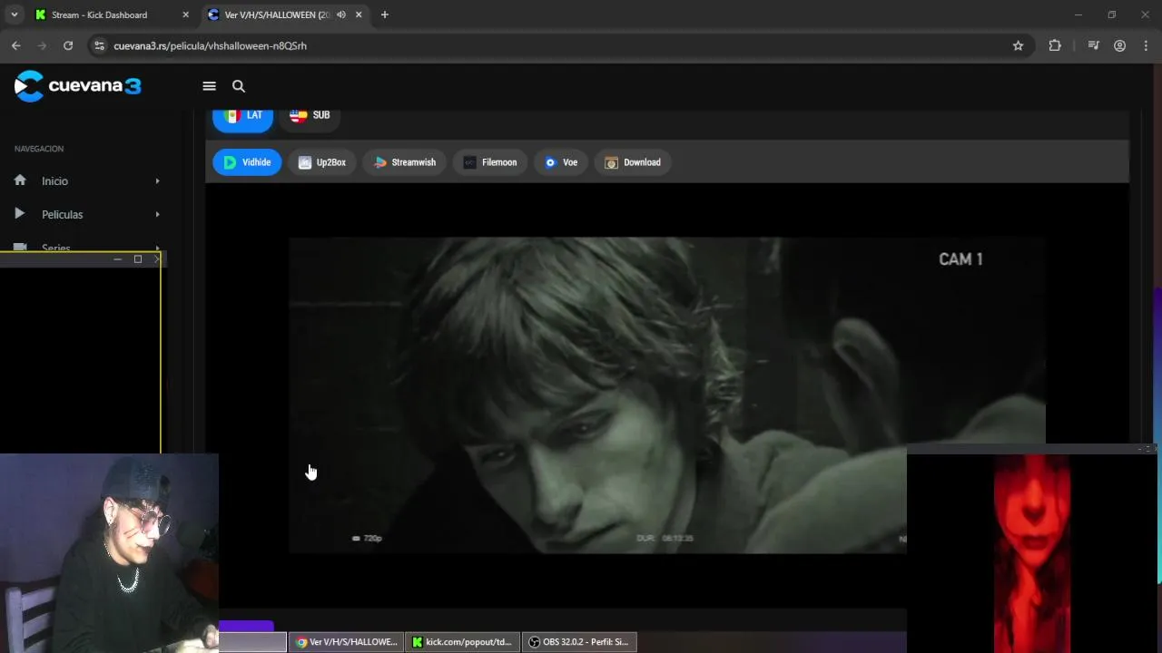The height and width of the screenshot is (653, 1162).
Task: Toggle the cuevana3 hamburger sidebar menu
Action: click(209, 86)
